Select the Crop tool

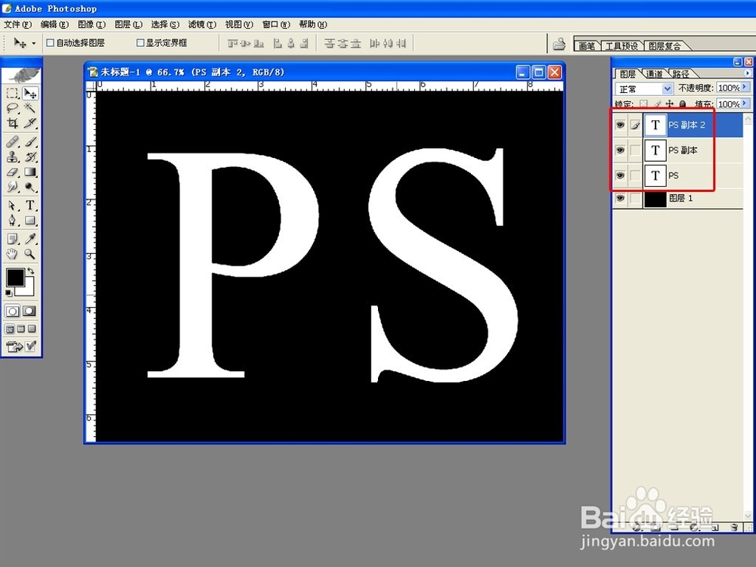coord(12,123)
